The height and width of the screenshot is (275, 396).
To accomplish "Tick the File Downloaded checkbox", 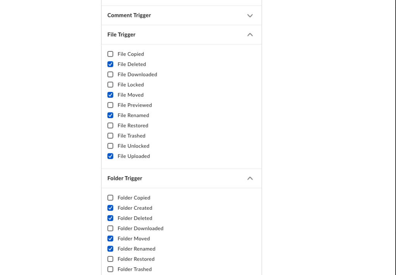I will click(111, 75).
